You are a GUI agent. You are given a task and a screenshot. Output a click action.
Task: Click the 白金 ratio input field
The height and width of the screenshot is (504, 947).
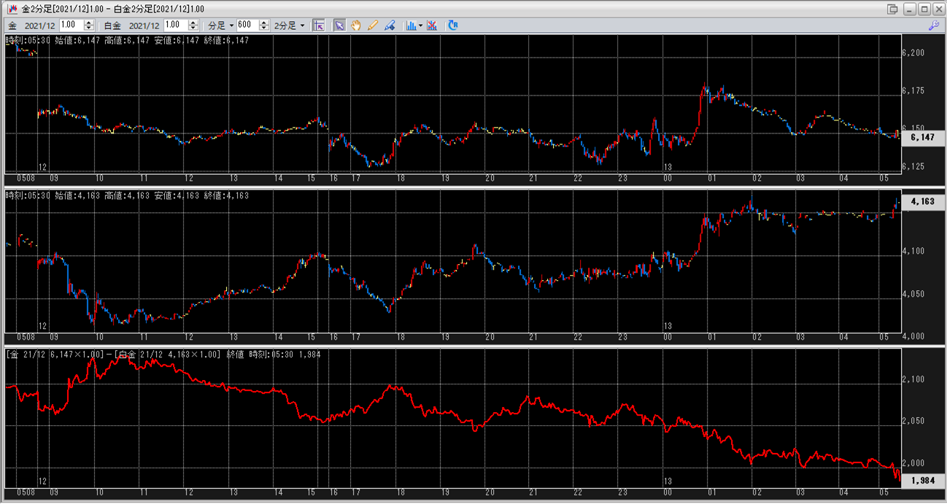tap(176, 25)
